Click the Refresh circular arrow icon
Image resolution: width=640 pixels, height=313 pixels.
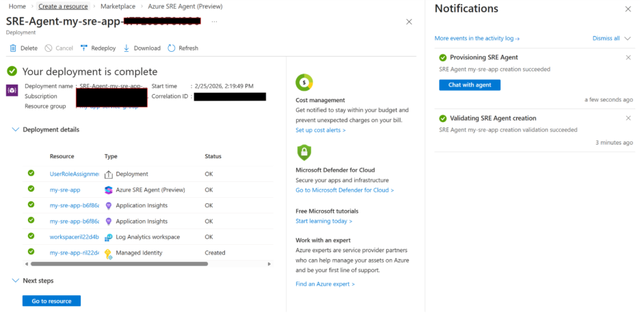[x=172, y=48]
